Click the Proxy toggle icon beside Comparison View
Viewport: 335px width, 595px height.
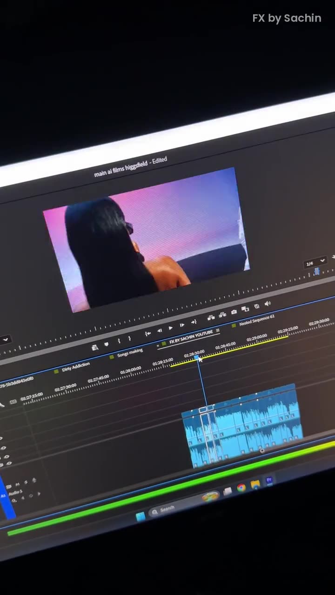coord(256,306)
